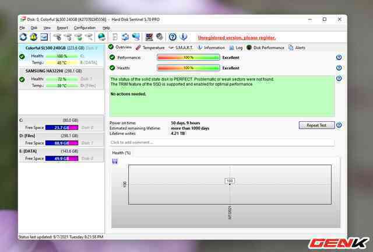373x252 pixels.
Task: Click the 100 data point on Health graph
Action: click(230, 181)
